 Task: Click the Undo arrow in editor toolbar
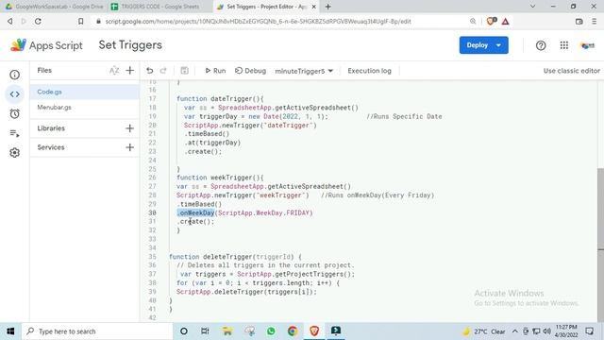pos(149,71)
